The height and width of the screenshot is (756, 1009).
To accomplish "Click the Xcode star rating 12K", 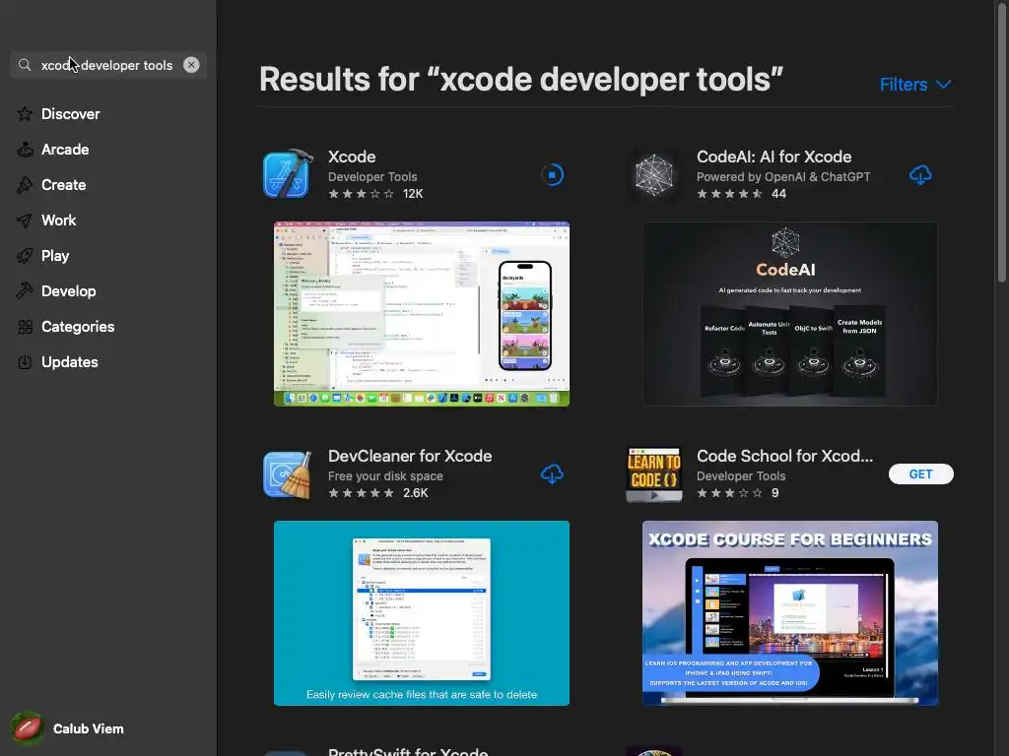I will point(375,194).
